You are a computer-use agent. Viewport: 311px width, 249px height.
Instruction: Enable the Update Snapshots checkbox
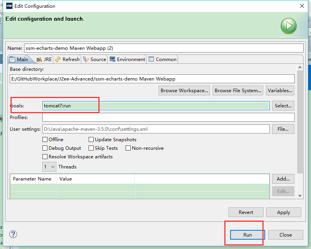91,140
